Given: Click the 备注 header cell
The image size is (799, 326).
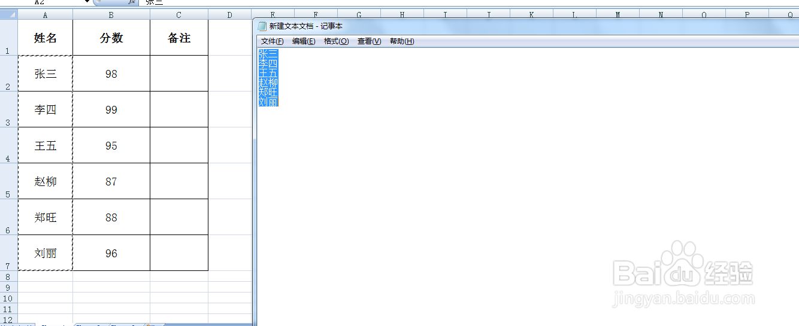Looking at the screenshot, I should pyautogui.click(x=179, y=38).
